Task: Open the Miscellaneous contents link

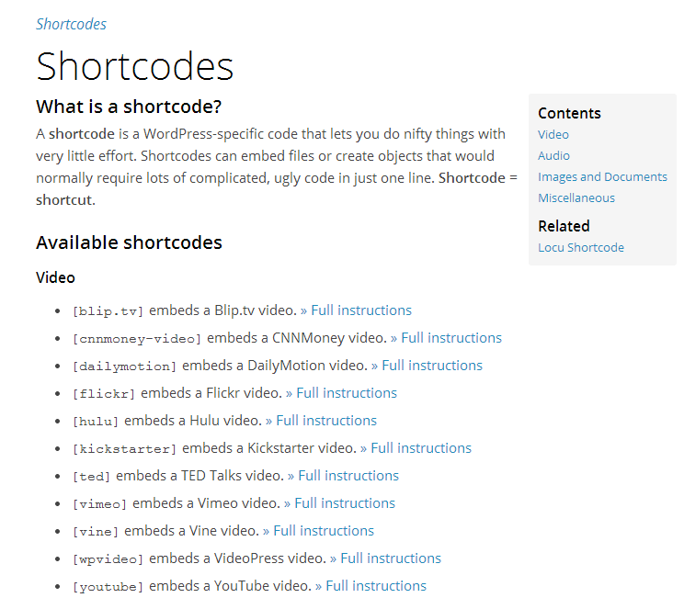Action: 576,197
